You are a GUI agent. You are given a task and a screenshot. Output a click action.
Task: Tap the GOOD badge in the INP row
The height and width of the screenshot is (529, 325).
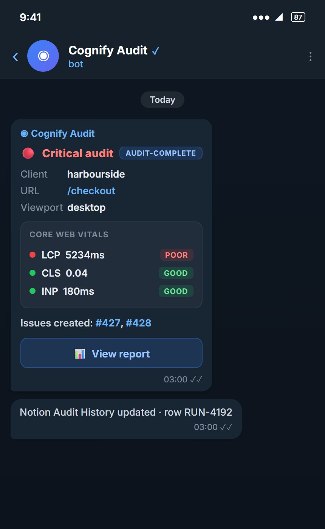[176, 291]
